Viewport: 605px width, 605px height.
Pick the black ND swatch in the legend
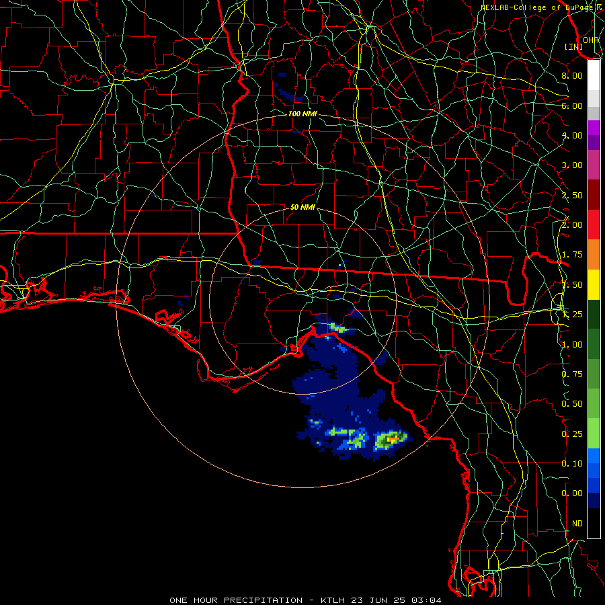tap(594, 523)
